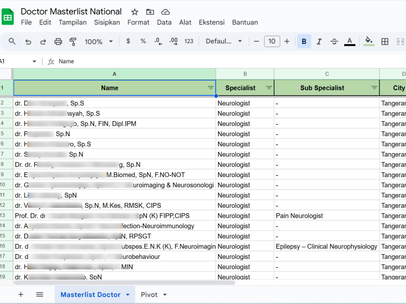
Task: Open the borders tool
Action: (385, 41)
